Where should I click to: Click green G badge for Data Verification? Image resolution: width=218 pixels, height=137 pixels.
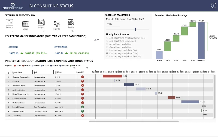[83, 107]
